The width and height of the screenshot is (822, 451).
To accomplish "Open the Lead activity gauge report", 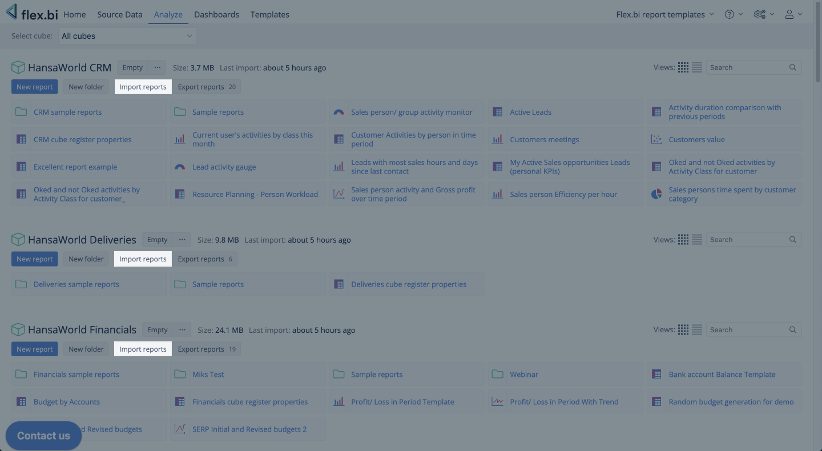I will (x=224, y=167).
